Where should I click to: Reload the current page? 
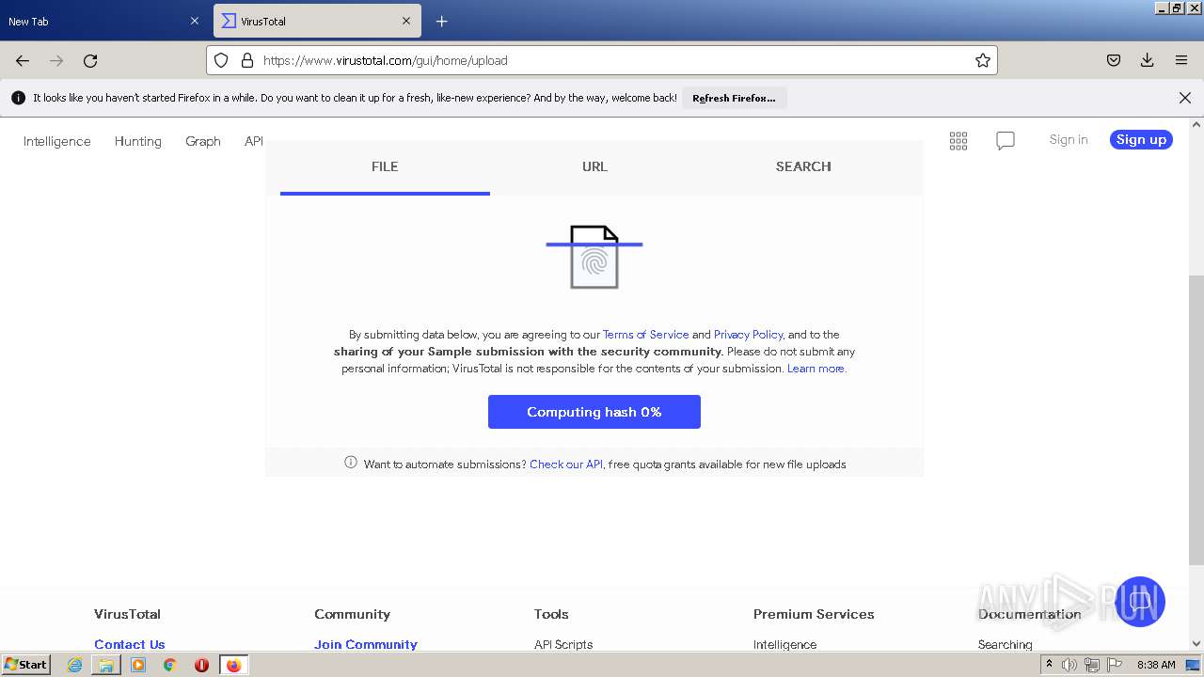pos(90,60)
